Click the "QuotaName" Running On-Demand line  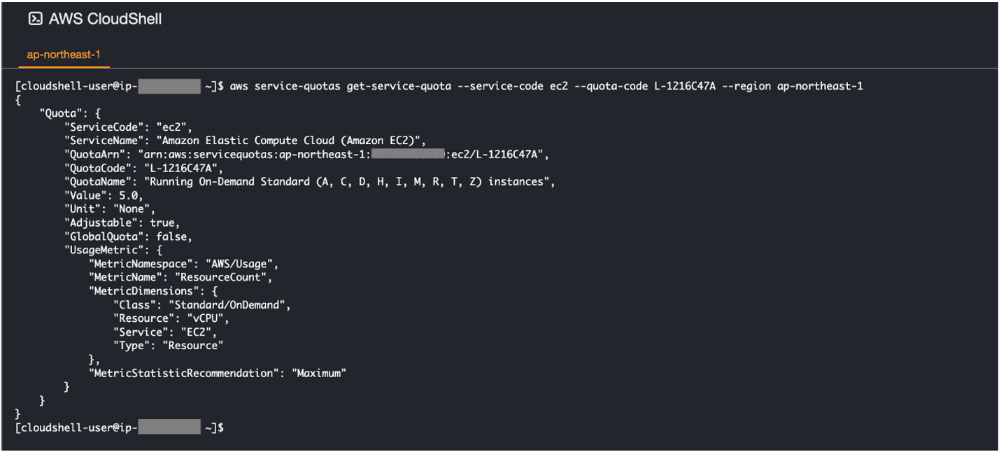pos(309,182)
